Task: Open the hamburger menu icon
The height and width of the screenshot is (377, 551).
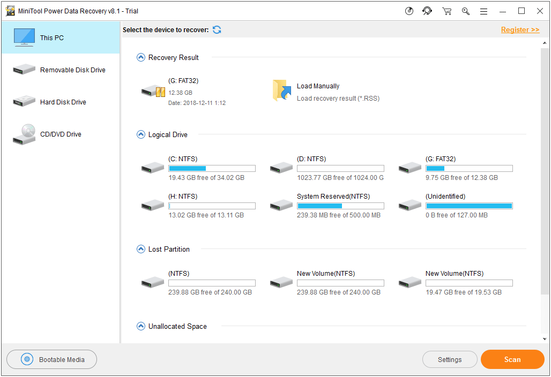Action: point(483,11)
